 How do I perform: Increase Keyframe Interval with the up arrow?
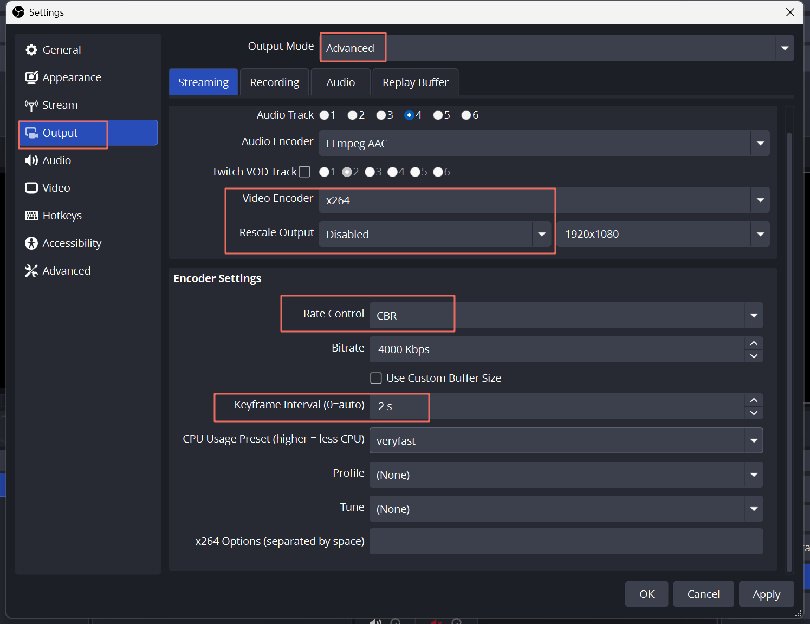pos(754,400)
